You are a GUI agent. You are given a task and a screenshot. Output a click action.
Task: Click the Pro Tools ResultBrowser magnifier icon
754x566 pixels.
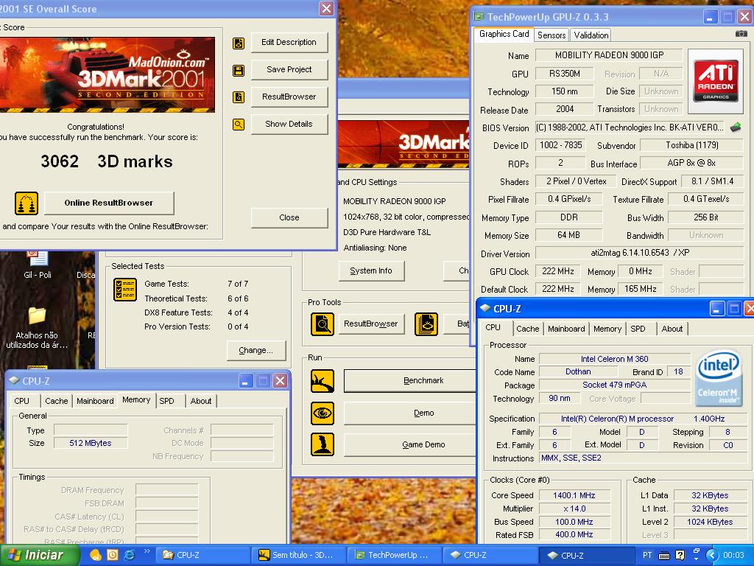point(323,324)
